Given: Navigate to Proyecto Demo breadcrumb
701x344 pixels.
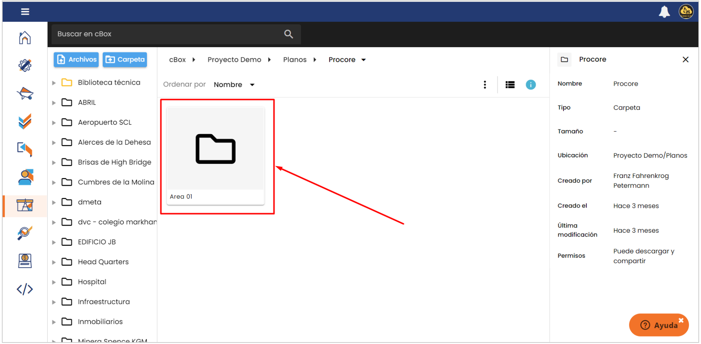Looking at the screenshot, I should tap(234, 60).
